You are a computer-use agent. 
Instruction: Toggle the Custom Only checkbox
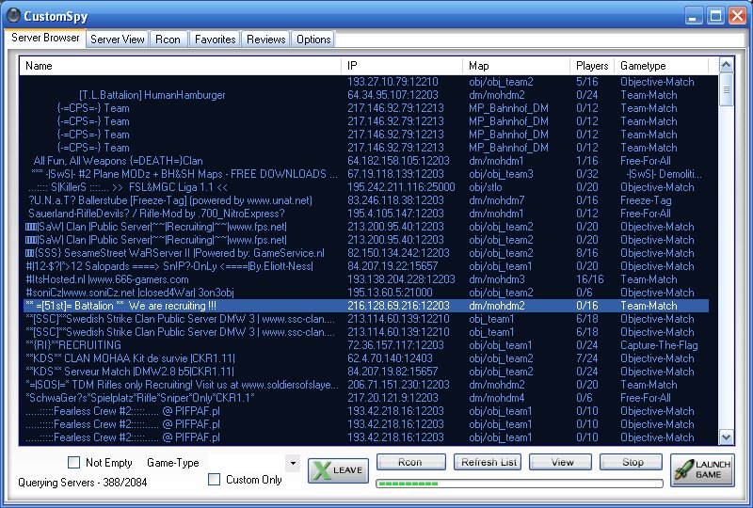(215, 480)
